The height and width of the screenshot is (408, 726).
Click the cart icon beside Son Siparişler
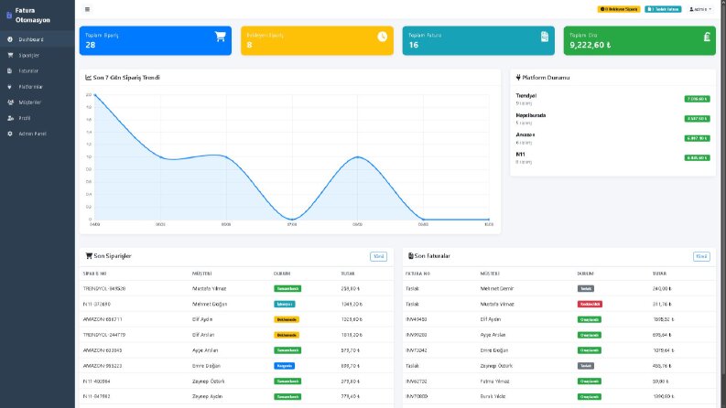point(89,256)
